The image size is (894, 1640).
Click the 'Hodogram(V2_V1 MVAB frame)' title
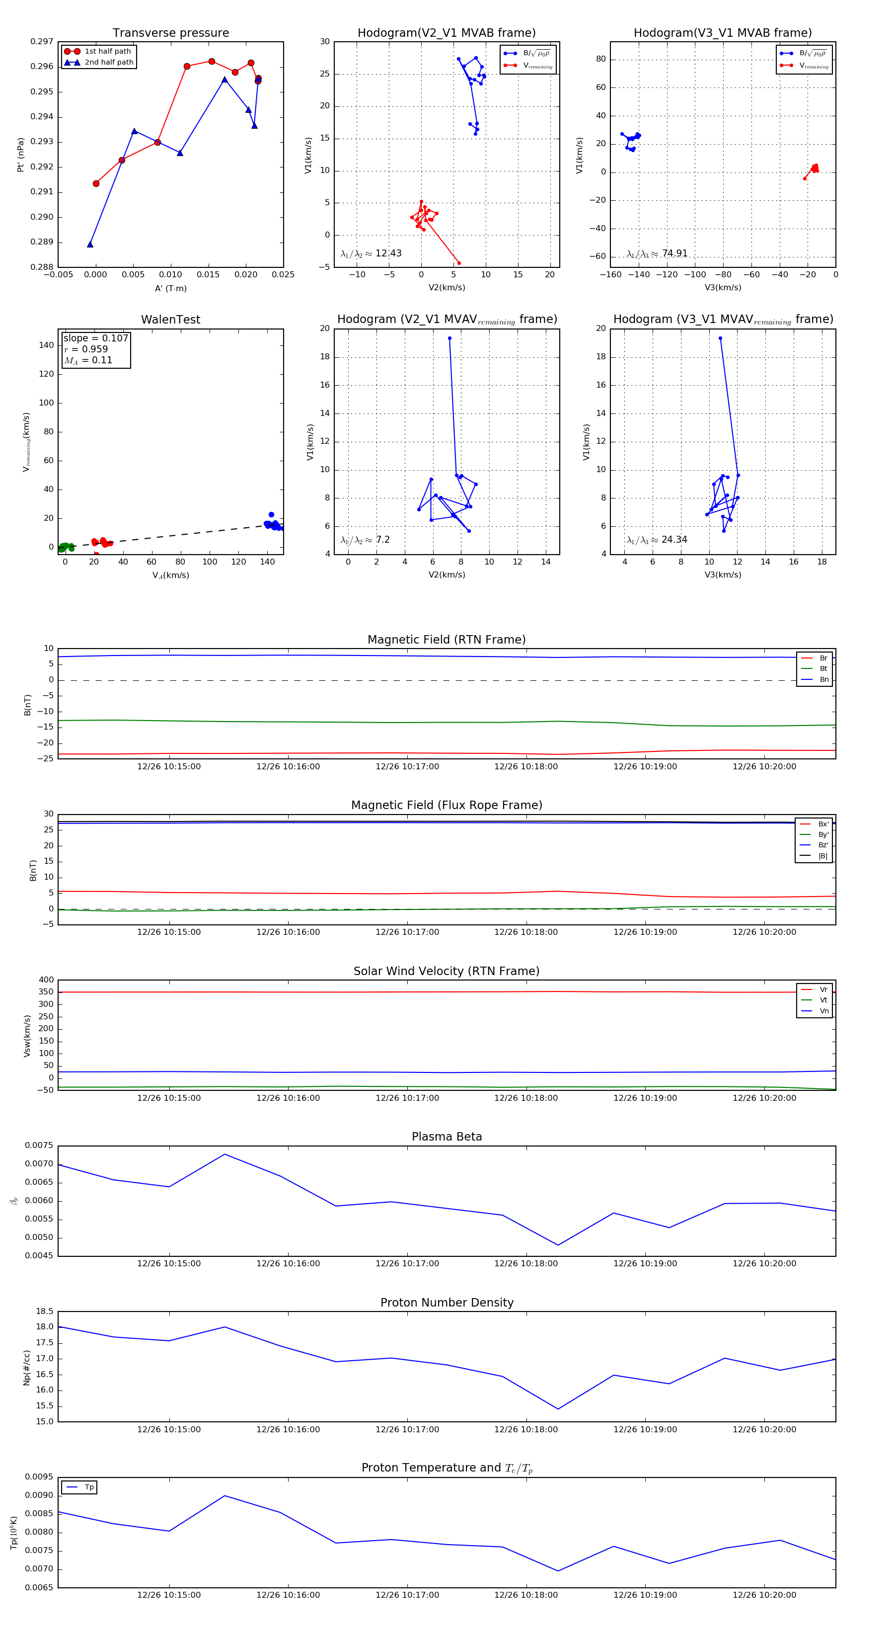point(447,33)
